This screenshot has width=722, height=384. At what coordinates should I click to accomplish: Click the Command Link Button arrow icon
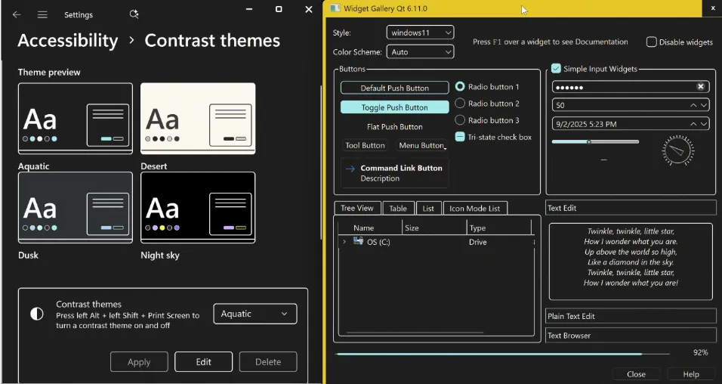click(x=350, y=169)
